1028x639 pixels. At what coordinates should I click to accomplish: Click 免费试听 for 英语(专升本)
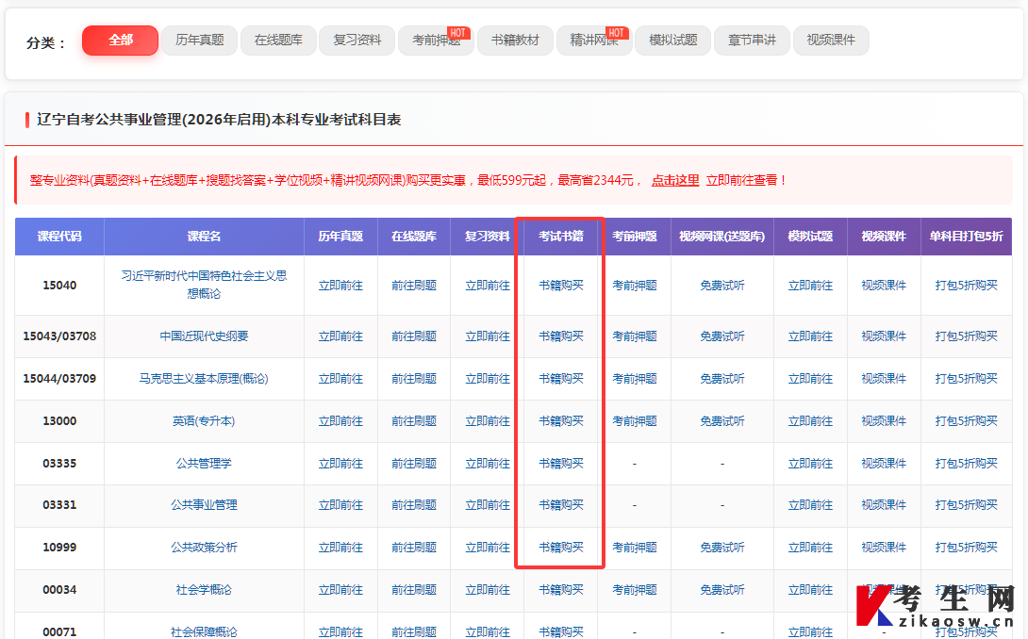[x=722, y=420]
